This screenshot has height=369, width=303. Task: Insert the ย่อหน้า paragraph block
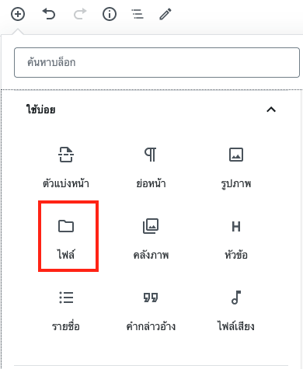151,168
